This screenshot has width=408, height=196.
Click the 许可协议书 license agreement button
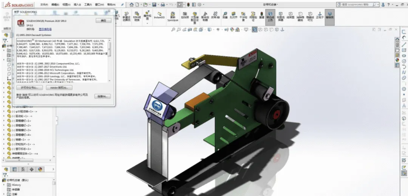tap(29, 87)
